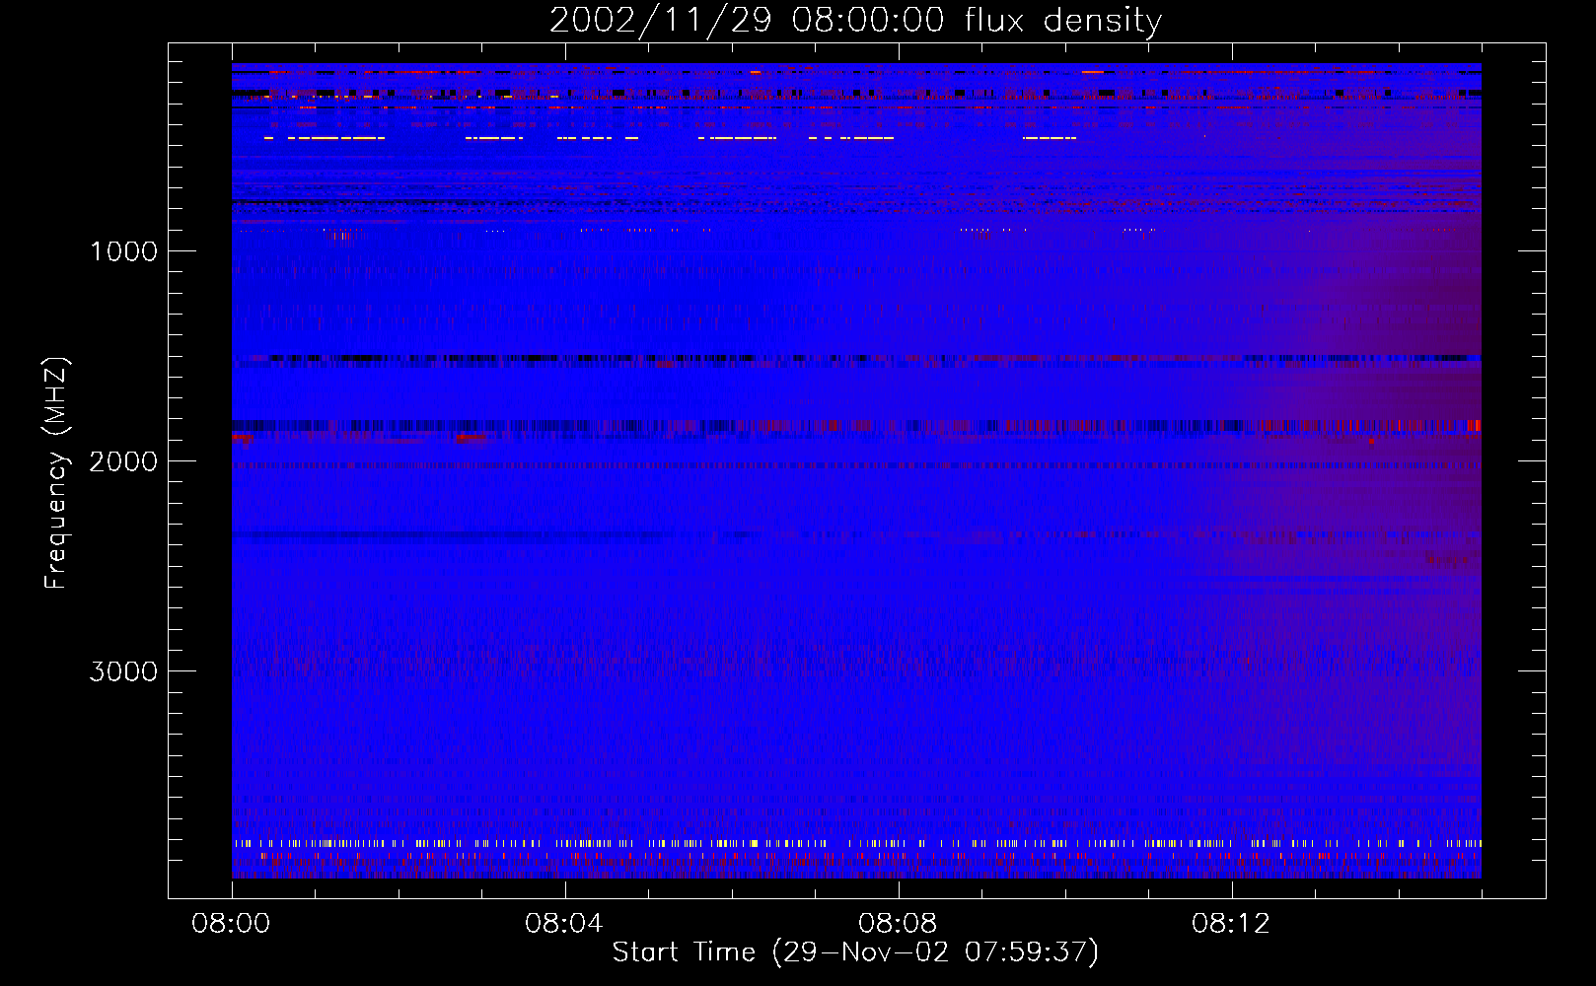Viewport: 1596px width, 986px height.
Task: Click the '3000' frequency tick label
Action: click(123, 671)
